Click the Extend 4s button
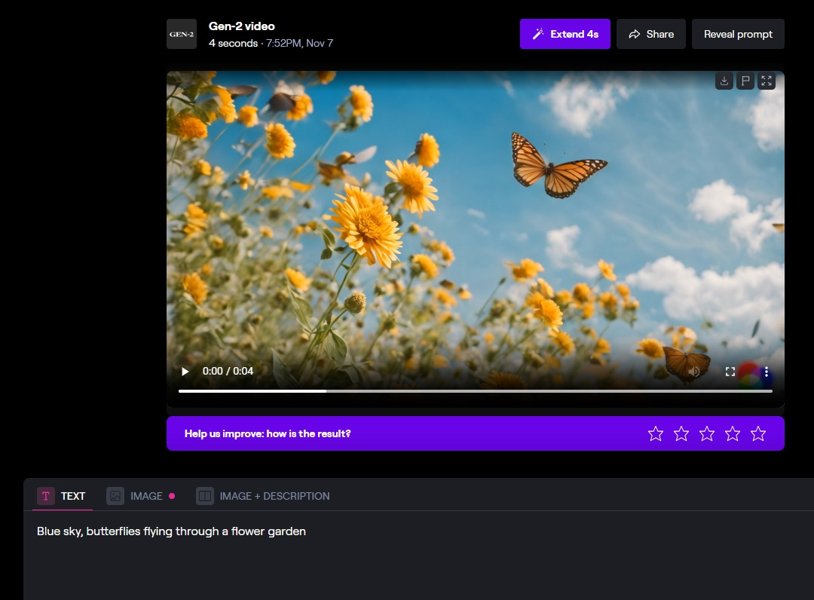This screenshot has width=814, height=600. tap(565, 34)
